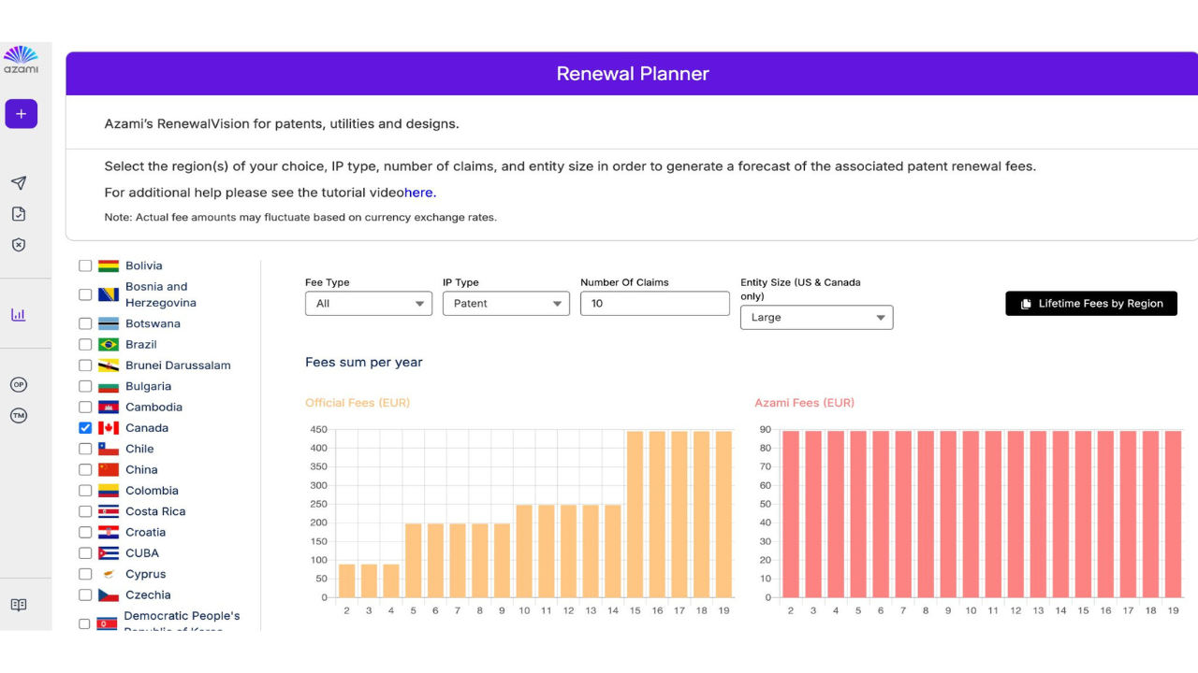Click the Lifetime Fees by Region button
The width and height of the screenshot is (1198, 673).
click(1091, 303)
